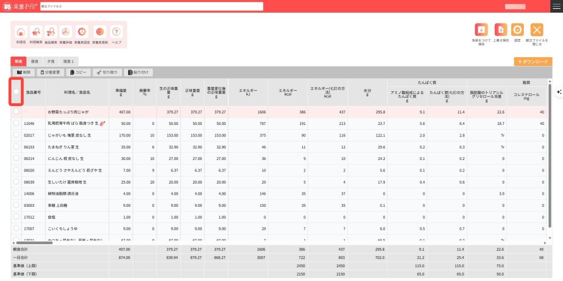Click the 上書き保存 overwrite save icon
The width and height of the screenshot is (563, 281).
(500, 31)
